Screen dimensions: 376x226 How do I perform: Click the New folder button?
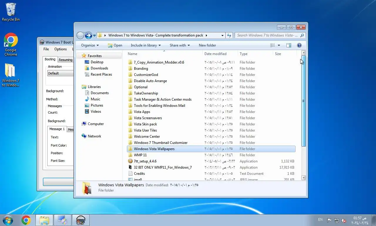(207, 45)
